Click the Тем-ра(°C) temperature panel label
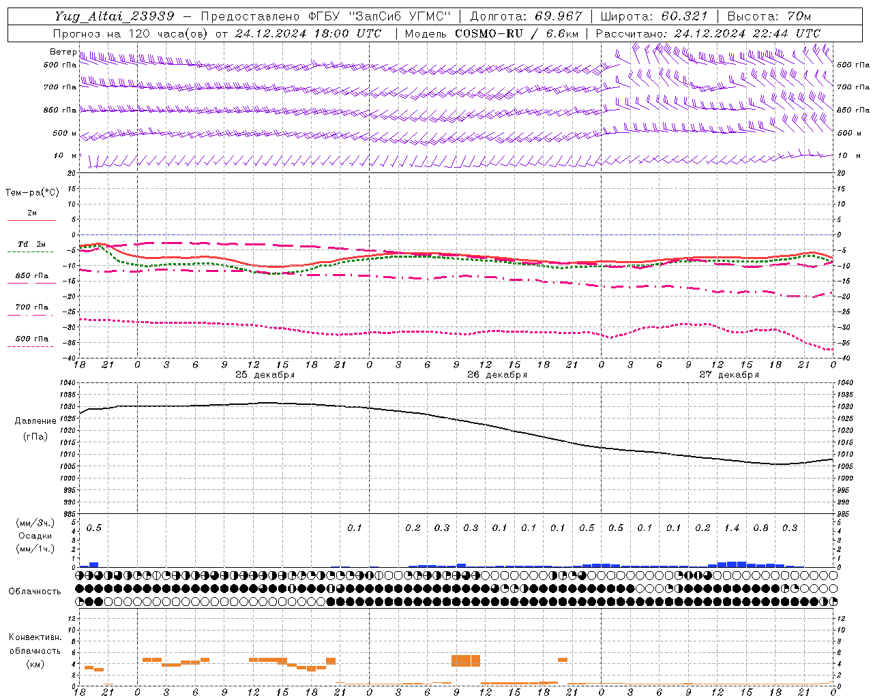The image size is (873, 698). [32, 193]
